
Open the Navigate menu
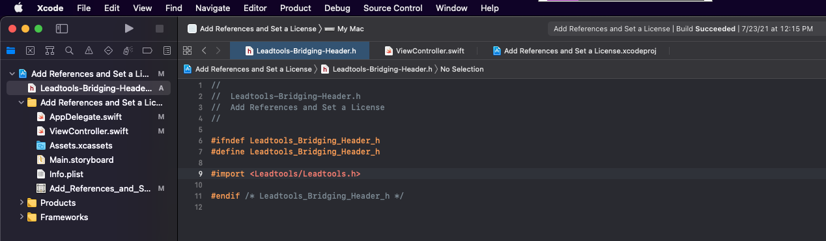coord(212,8)
